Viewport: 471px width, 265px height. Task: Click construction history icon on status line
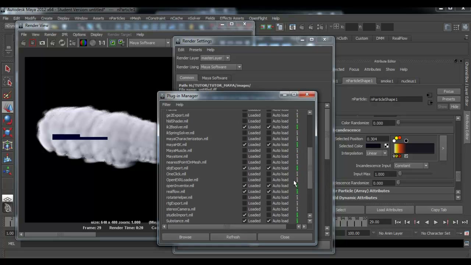(x=280, y=27)
